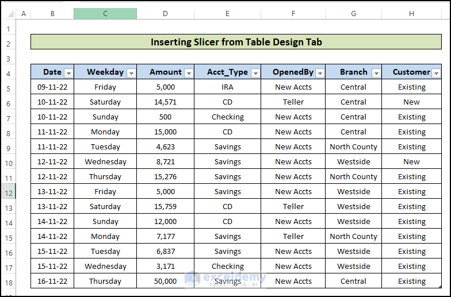Select row 5 header

(9, 87)
